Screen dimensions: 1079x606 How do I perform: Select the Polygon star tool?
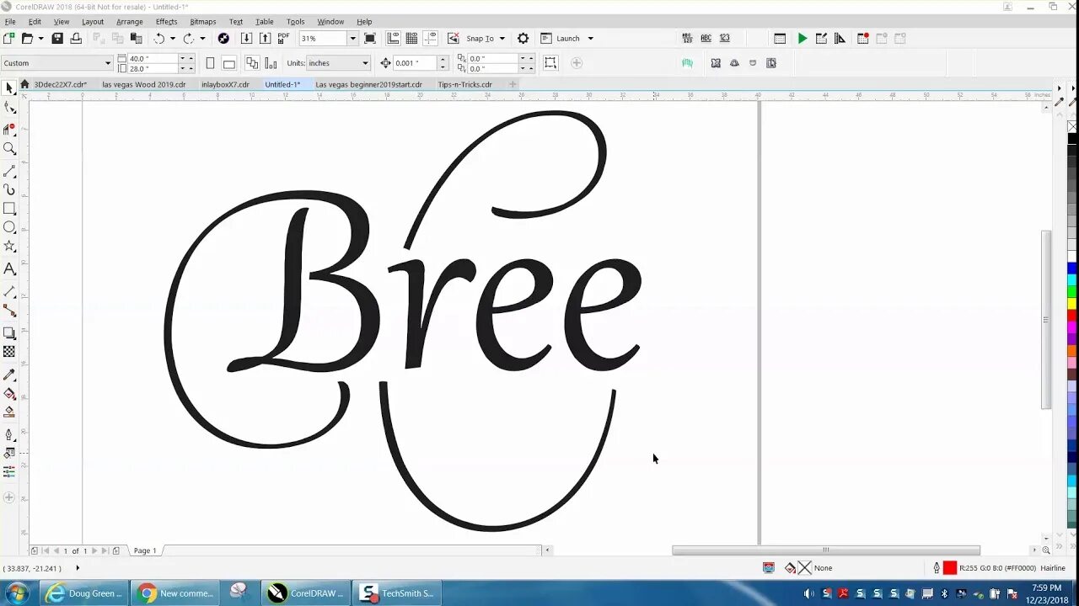[x=9, y=246]
